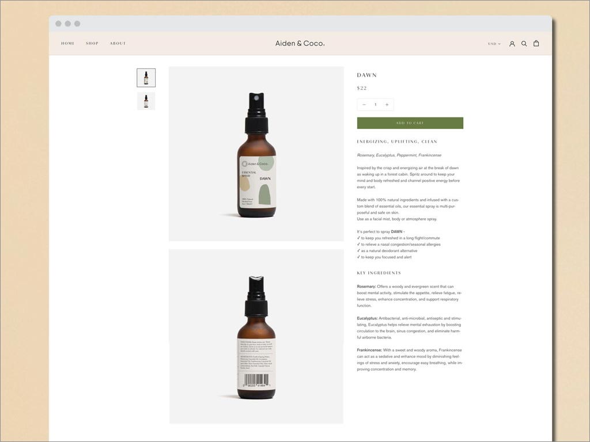590x442 pixels.
Task: Click the red close window dot
Action: [x=58, y=24]
